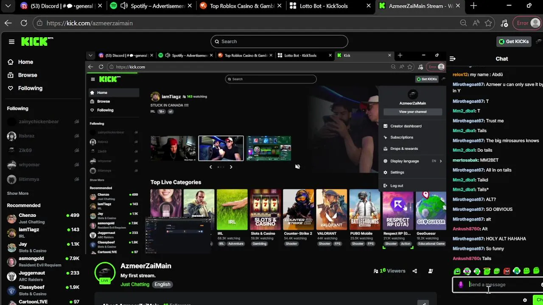Click the KICK logo in the header

tap(37, 42)
